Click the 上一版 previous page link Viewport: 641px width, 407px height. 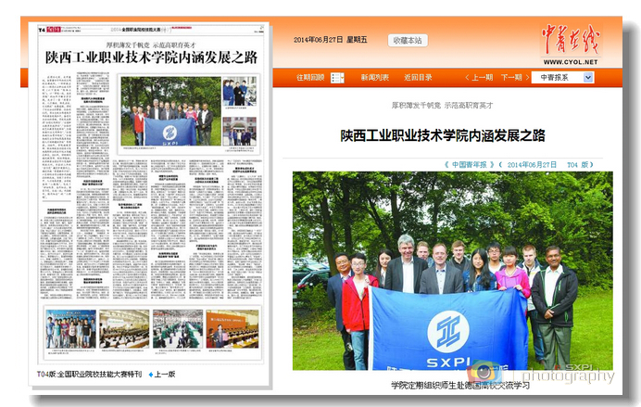[x=165, y=375]
